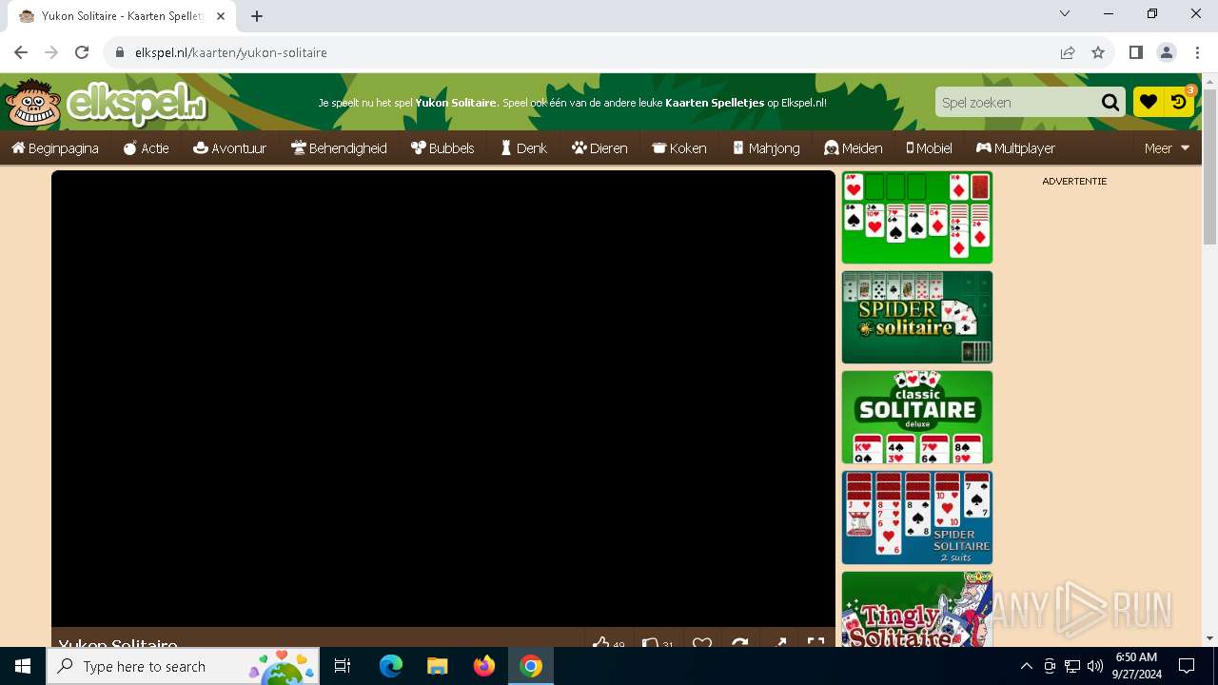This screenshot has width=1218, height=685.
Task: Click the search magnifier icon
Action: [x=1110, y=103]
